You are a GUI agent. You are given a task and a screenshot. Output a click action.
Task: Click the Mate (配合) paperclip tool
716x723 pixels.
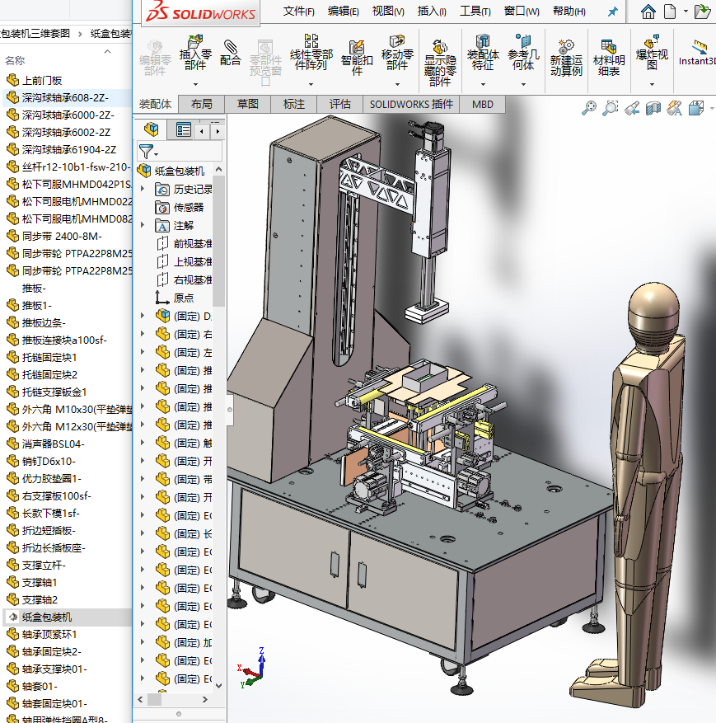231,53
